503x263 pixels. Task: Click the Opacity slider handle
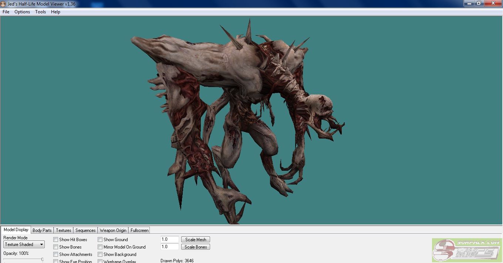43,260
